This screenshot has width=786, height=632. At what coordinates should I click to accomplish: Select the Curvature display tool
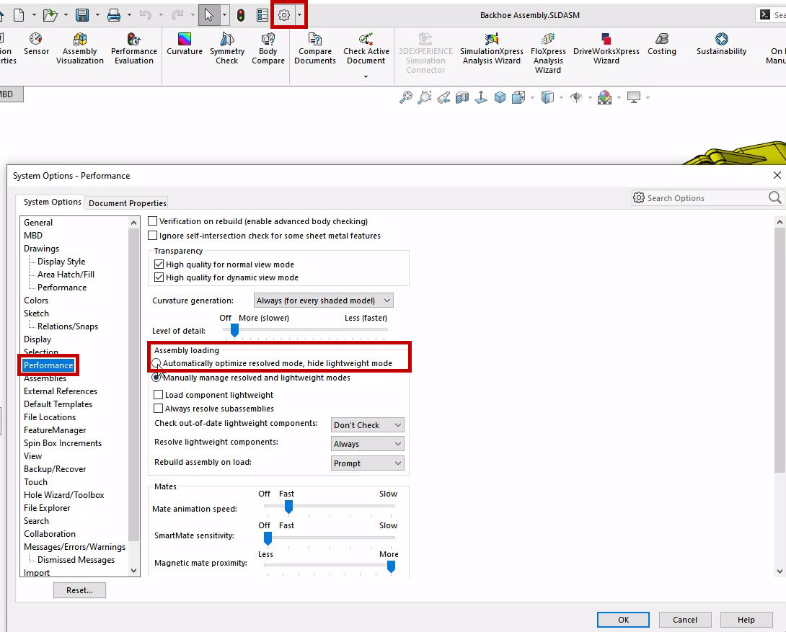[184, 45]
